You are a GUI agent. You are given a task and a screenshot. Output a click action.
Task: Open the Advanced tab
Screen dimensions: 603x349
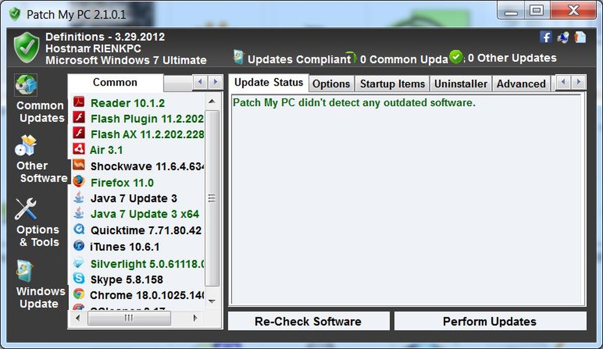521,84
